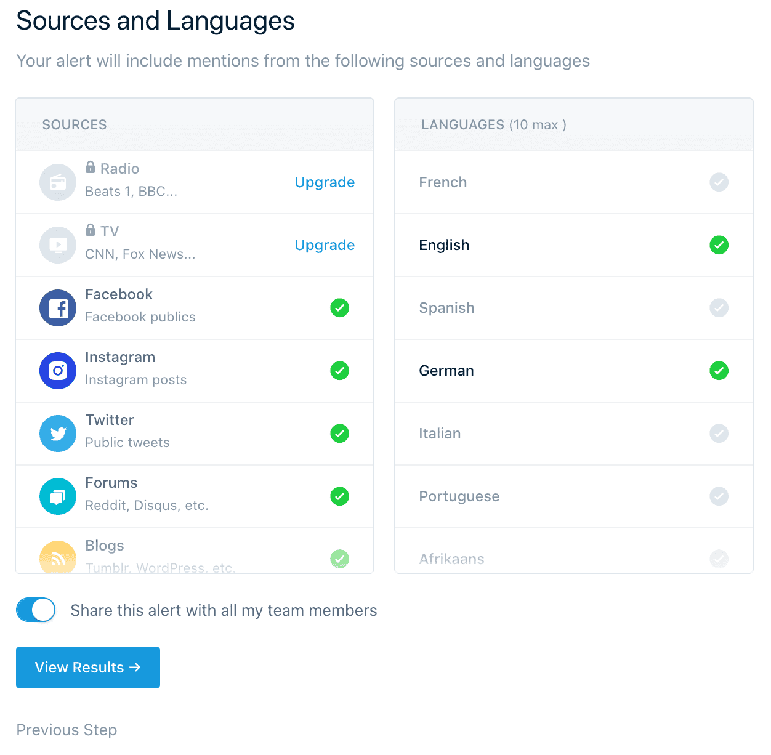Image resolution: width=771 pixels, height=755 pixels.
Task: Select the Spanish language checkbox
Action: (719, 308)
